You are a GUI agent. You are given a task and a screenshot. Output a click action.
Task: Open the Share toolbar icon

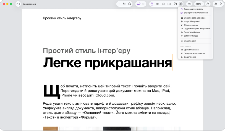208,4
